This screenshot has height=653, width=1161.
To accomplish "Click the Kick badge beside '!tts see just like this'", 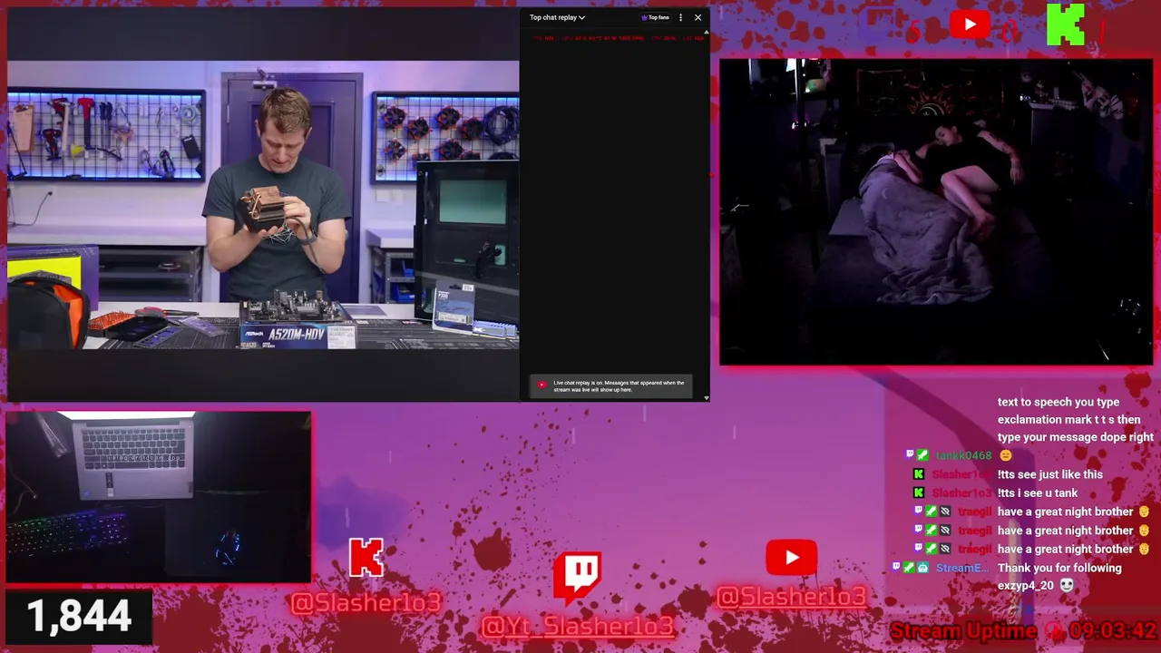I will [919, 474].
